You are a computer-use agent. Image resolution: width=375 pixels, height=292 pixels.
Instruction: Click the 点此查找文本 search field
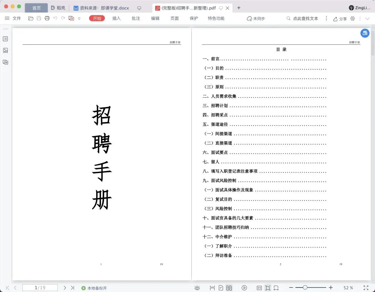tap(302, 18)
